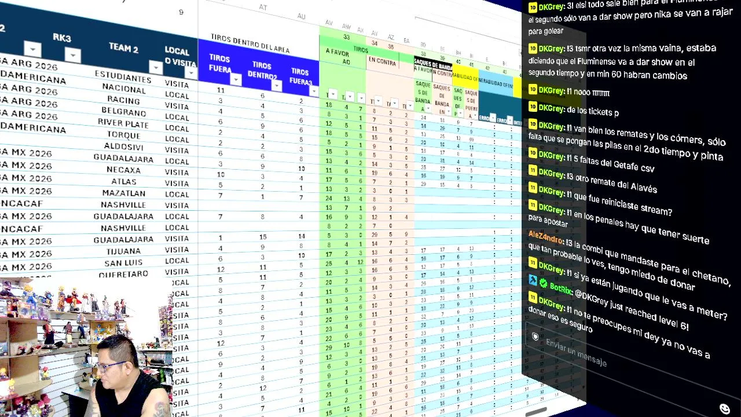Click the badge on the 'reiniciaste stream?' message
Viewport: 741px width, 417px height.
coord(533,188)
